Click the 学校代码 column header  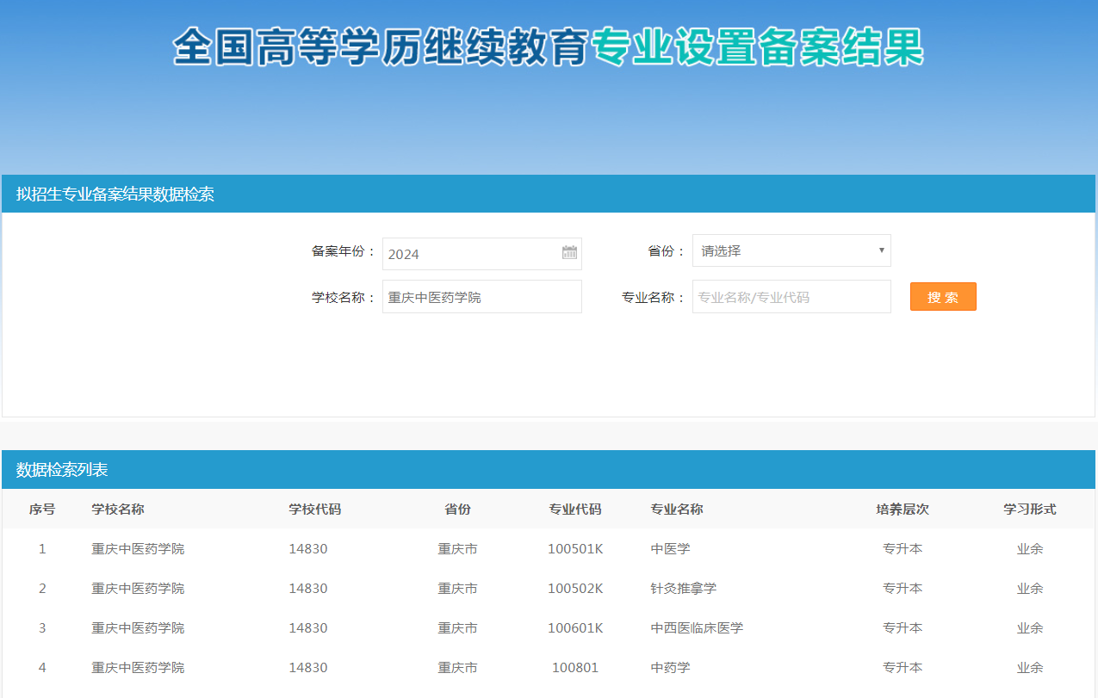pos(314,510)
